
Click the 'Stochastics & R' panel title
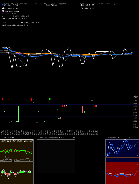113,138
